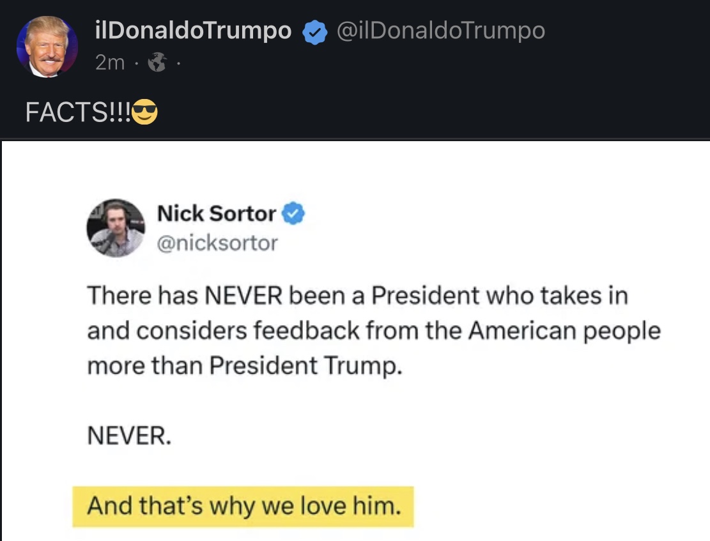
Task: Click capitalized "NEVER" in tweet's first line
Action: [244, 295]
